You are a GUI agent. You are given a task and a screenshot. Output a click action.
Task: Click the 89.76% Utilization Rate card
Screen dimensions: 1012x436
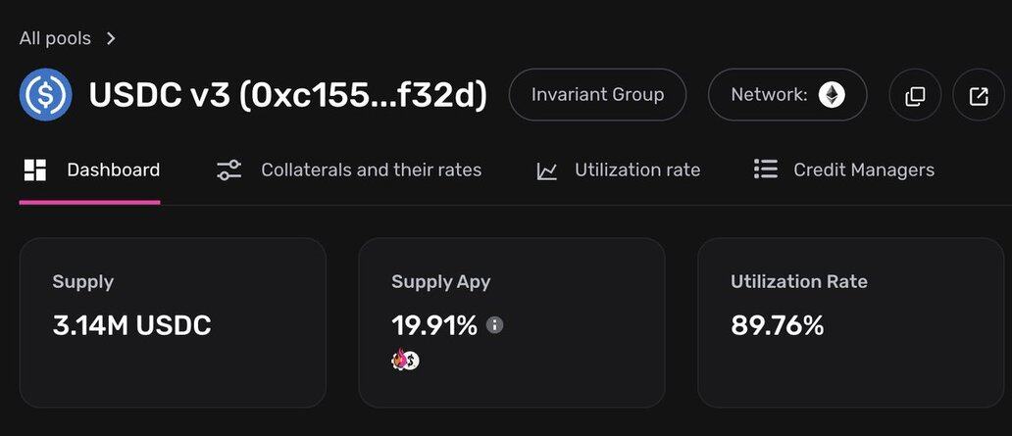coord(850,322)
